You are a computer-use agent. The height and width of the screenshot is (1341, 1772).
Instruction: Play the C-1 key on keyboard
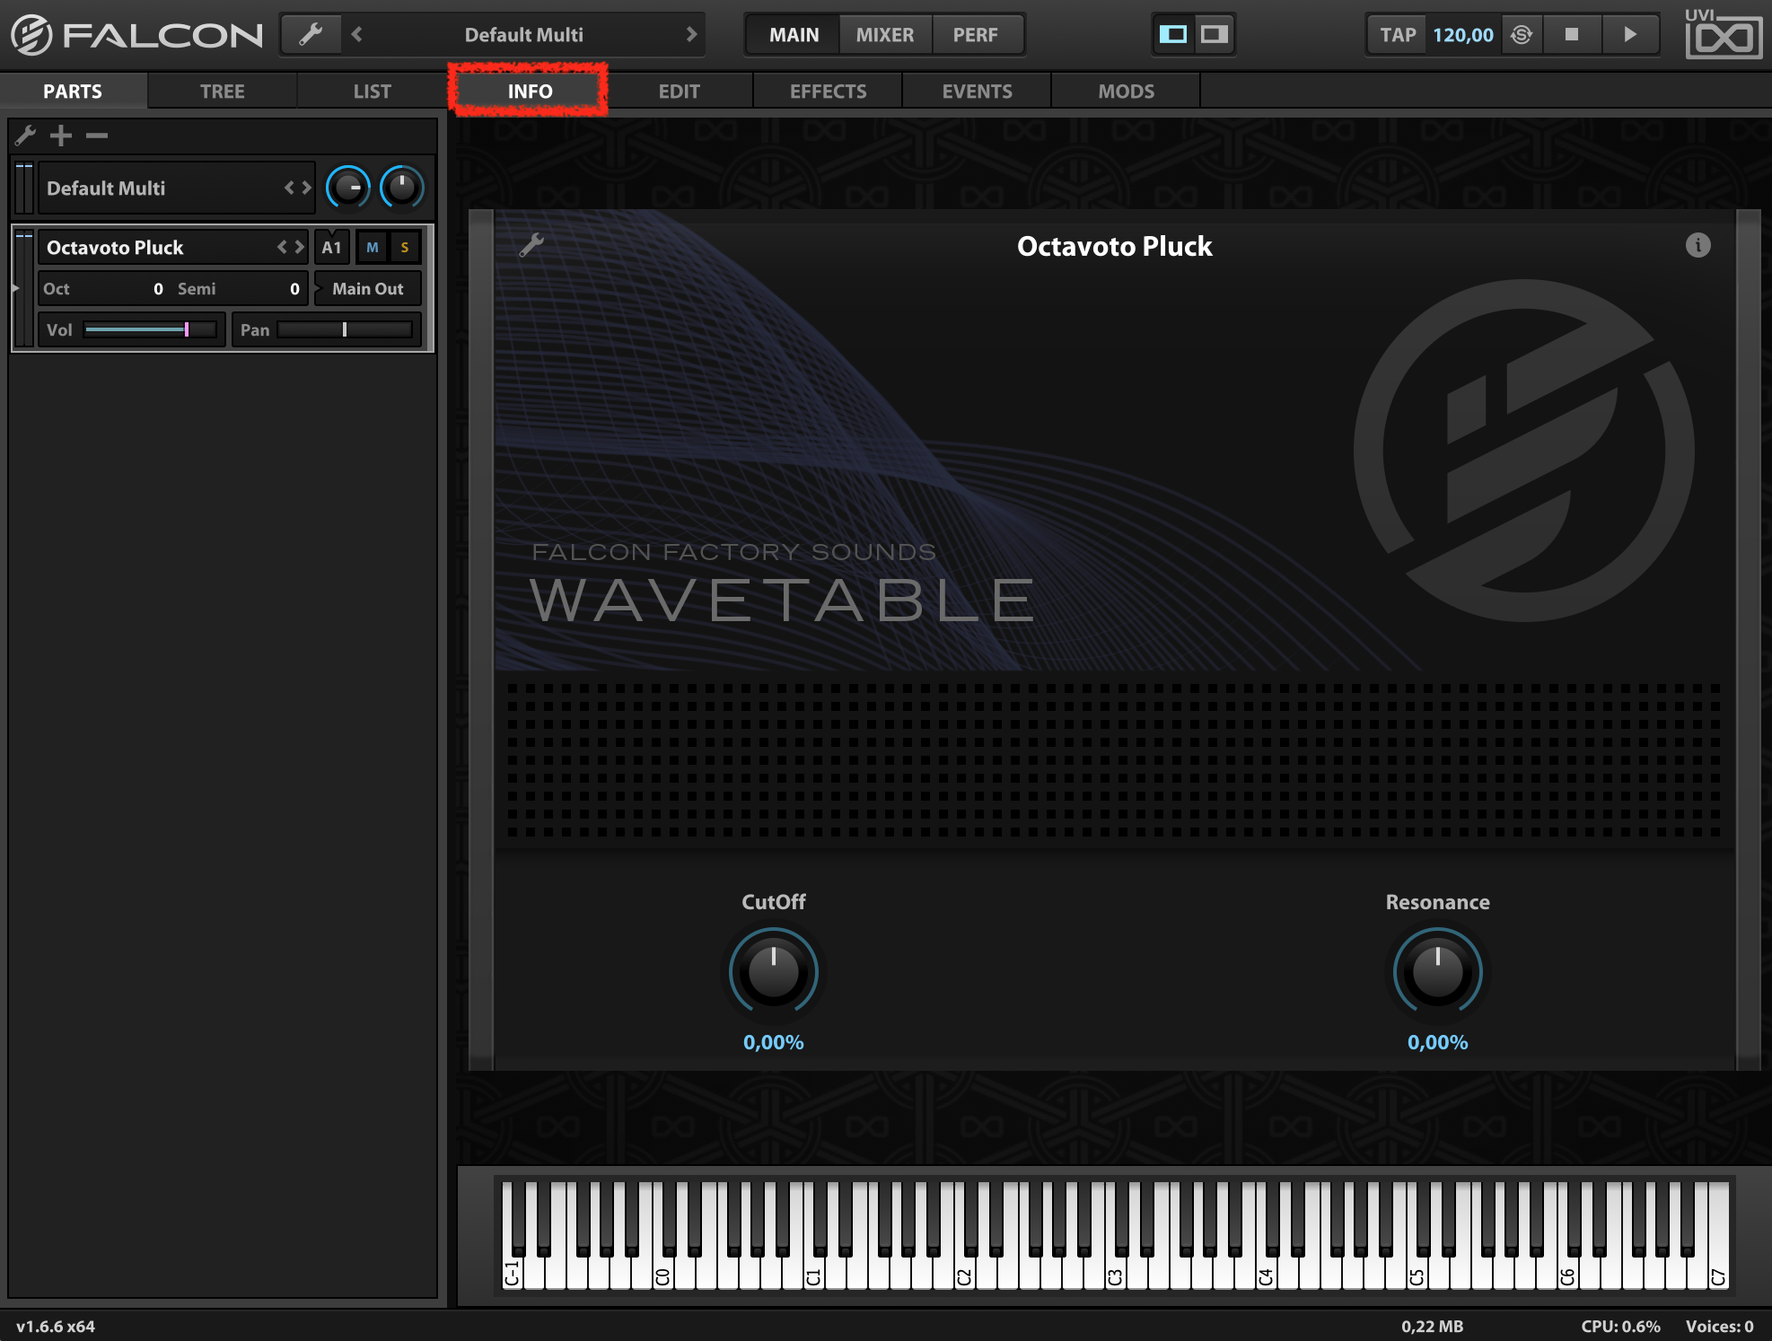tap(512, 1270)
